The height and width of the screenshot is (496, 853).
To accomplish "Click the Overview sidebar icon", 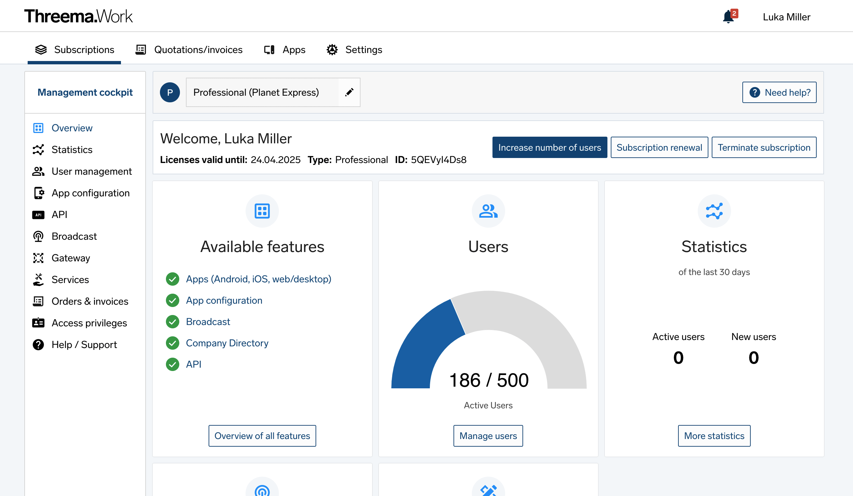I will 38,128.
